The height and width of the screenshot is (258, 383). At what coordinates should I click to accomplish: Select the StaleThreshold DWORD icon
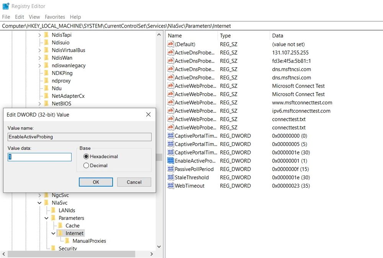coord(170,177)
